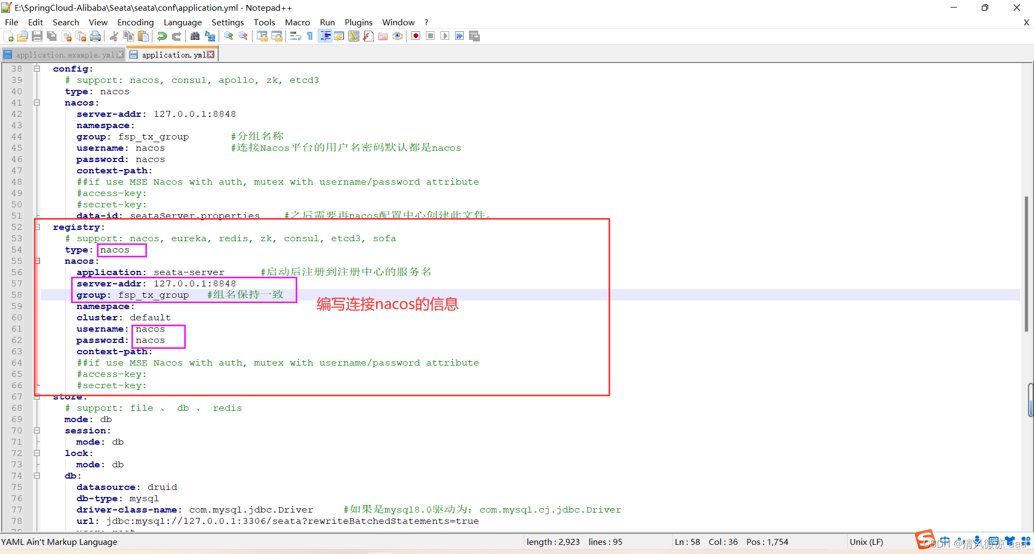Zoom in with the magnifier plus icon
The width and height of the screenshot is (1034, 554).
pos(229,36)
